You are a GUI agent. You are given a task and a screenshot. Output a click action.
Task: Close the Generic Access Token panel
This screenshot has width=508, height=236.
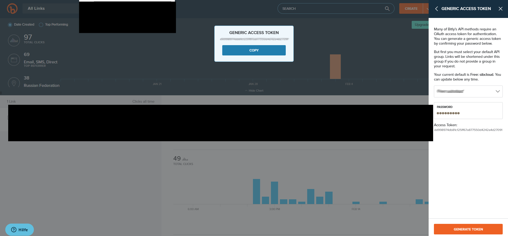501,9
